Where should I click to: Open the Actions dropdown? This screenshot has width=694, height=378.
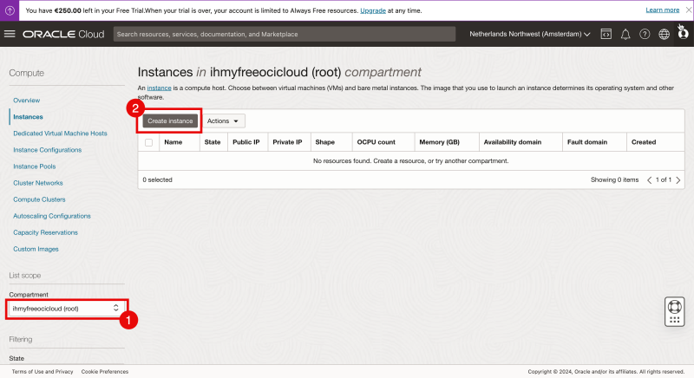[223, 121]
